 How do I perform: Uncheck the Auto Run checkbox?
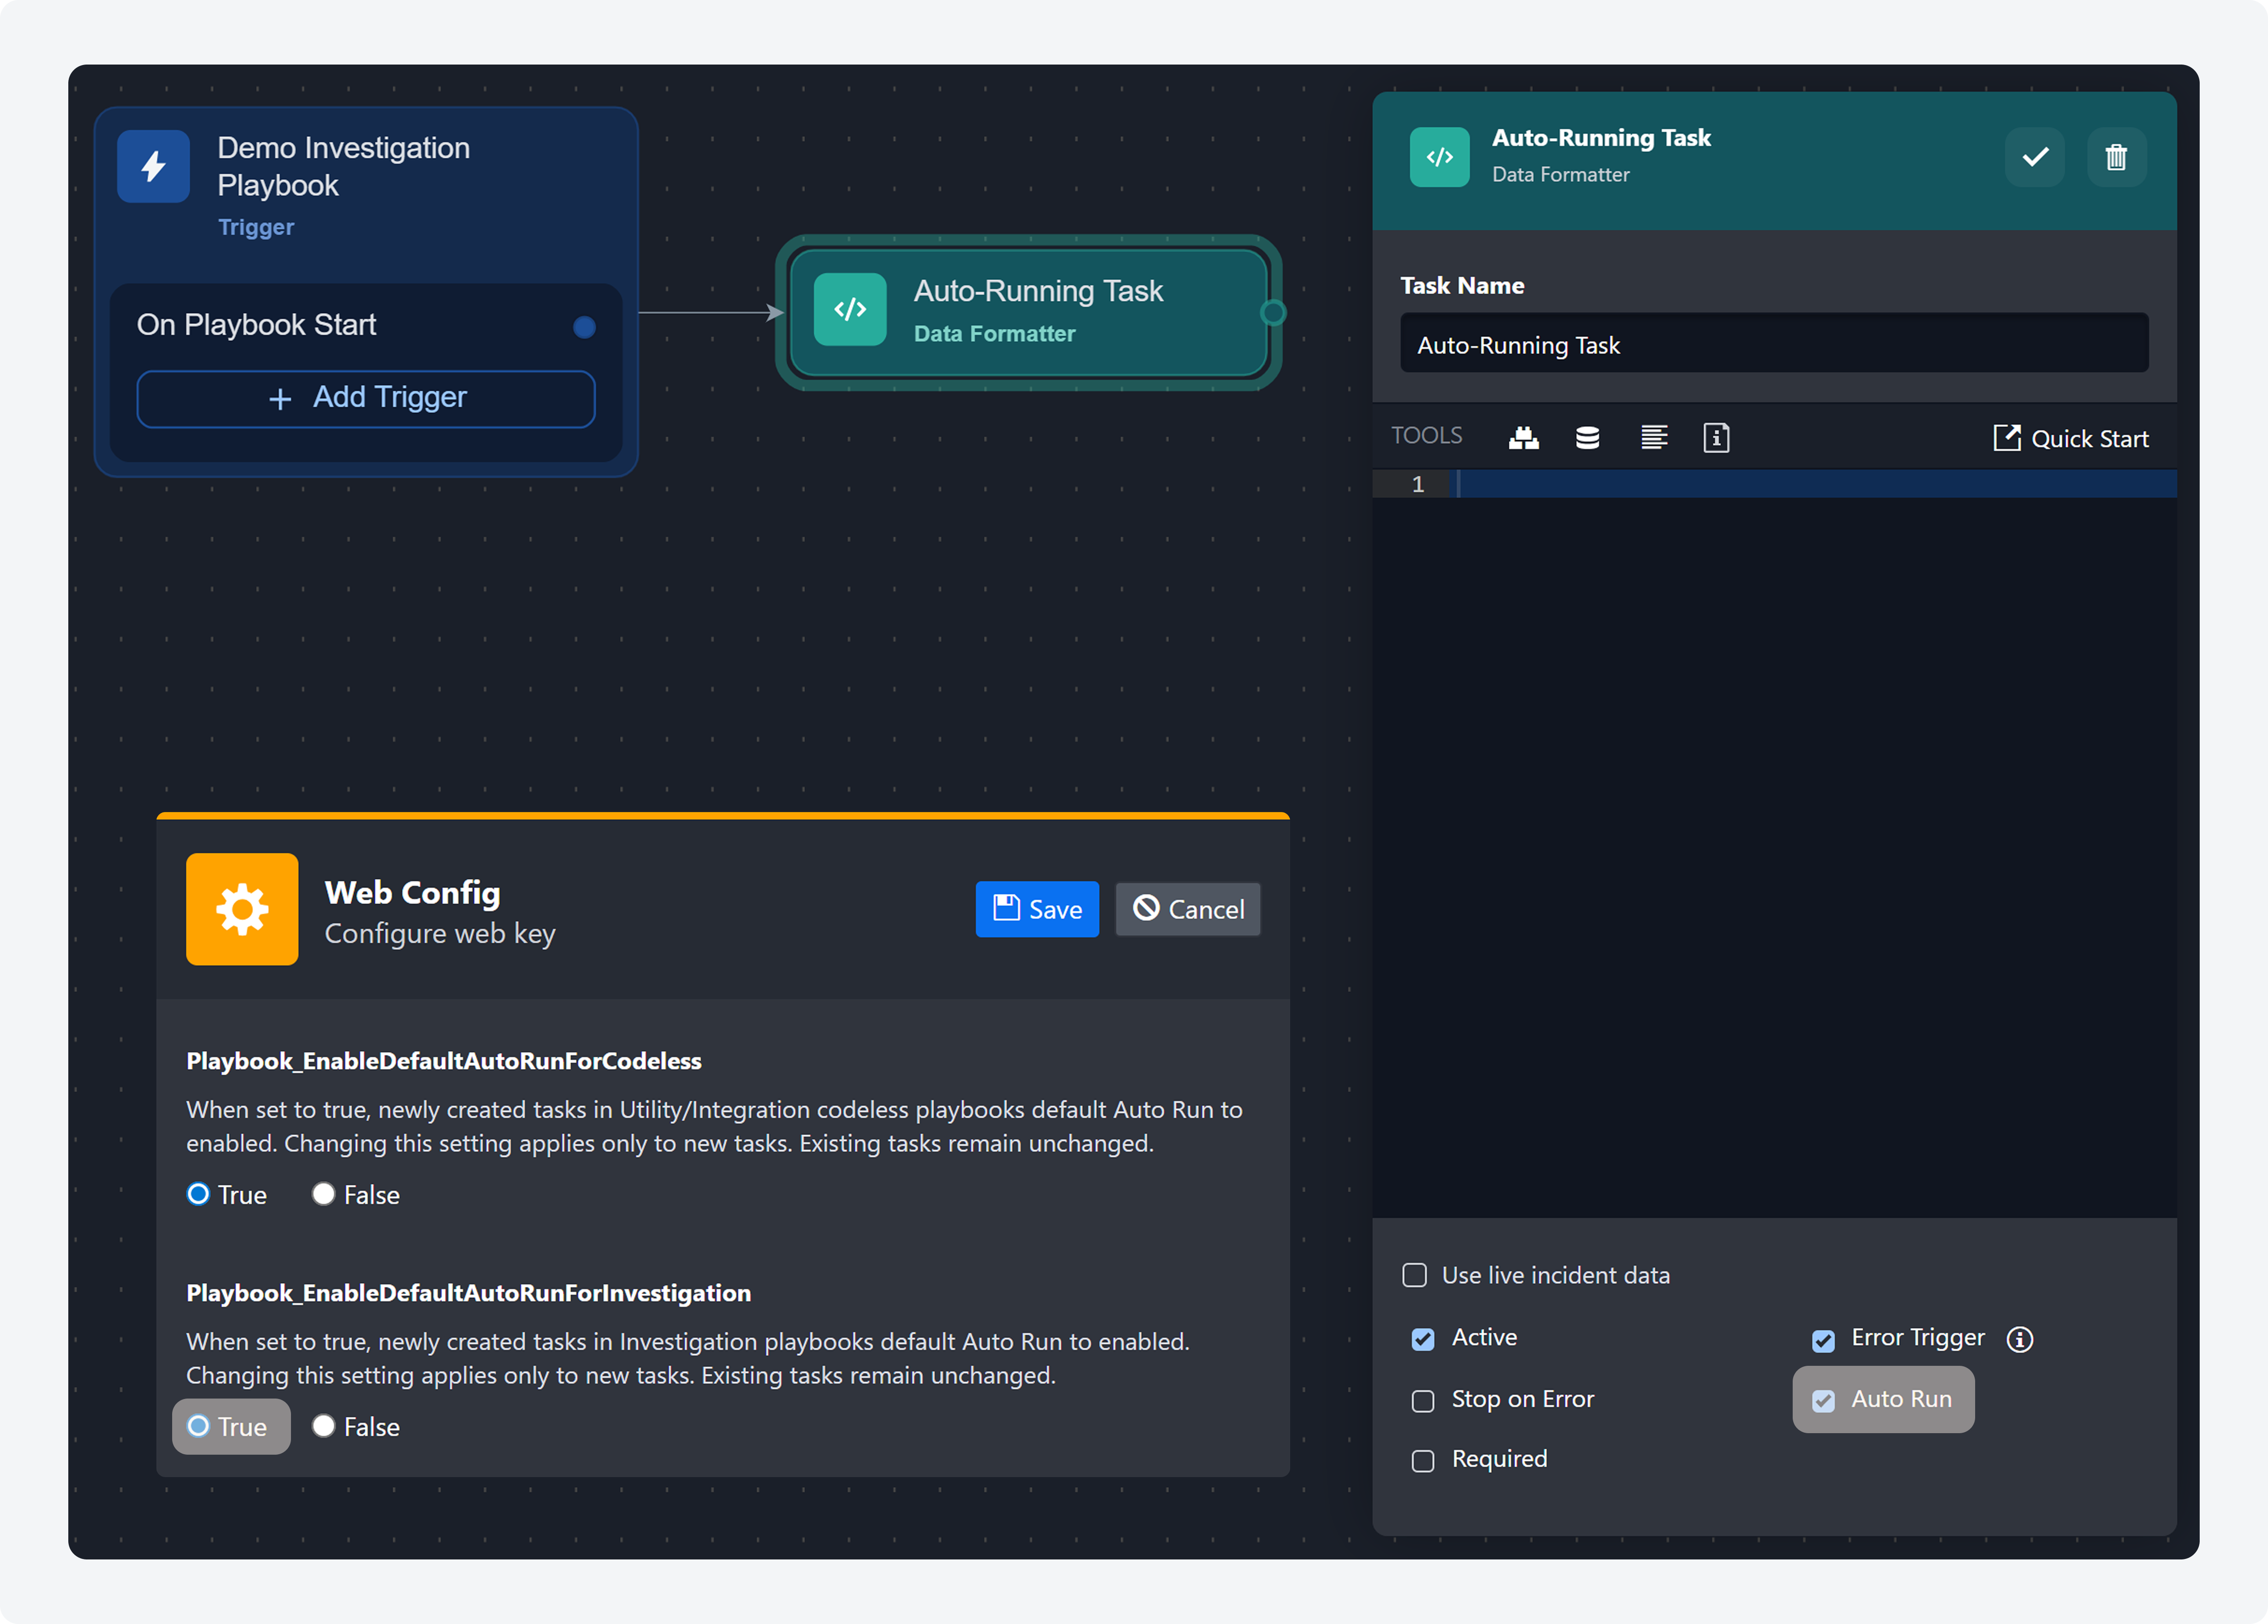1823,1400
